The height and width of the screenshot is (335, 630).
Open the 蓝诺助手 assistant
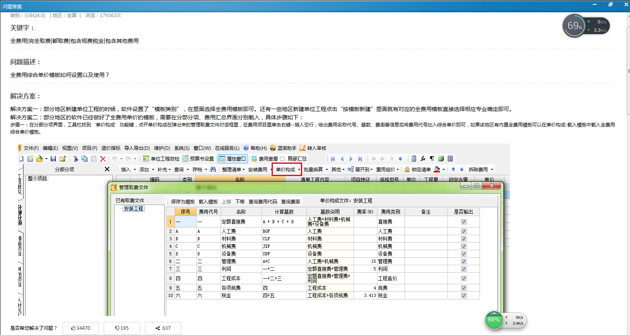pyautogui.click(x=283, y=148)
